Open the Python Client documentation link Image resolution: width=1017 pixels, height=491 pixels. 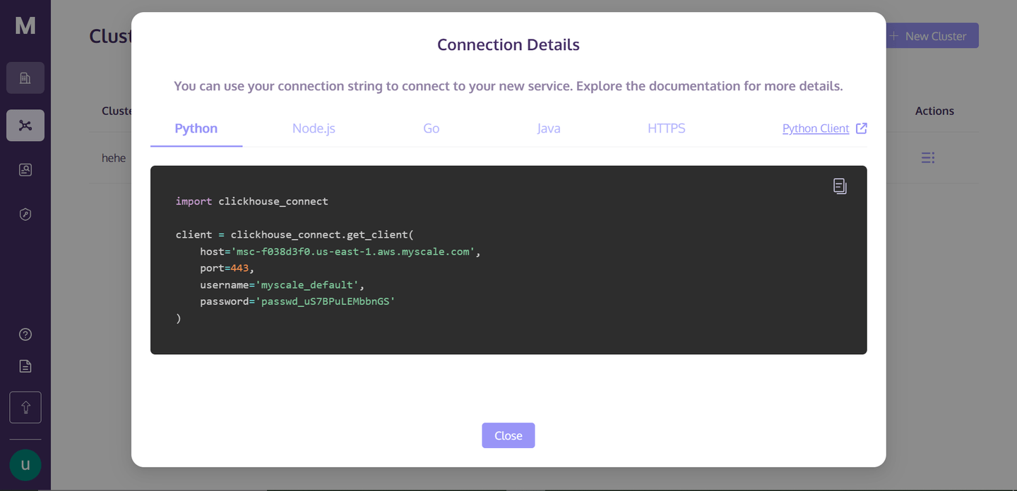pyautogui.click(x=816, y=128)
